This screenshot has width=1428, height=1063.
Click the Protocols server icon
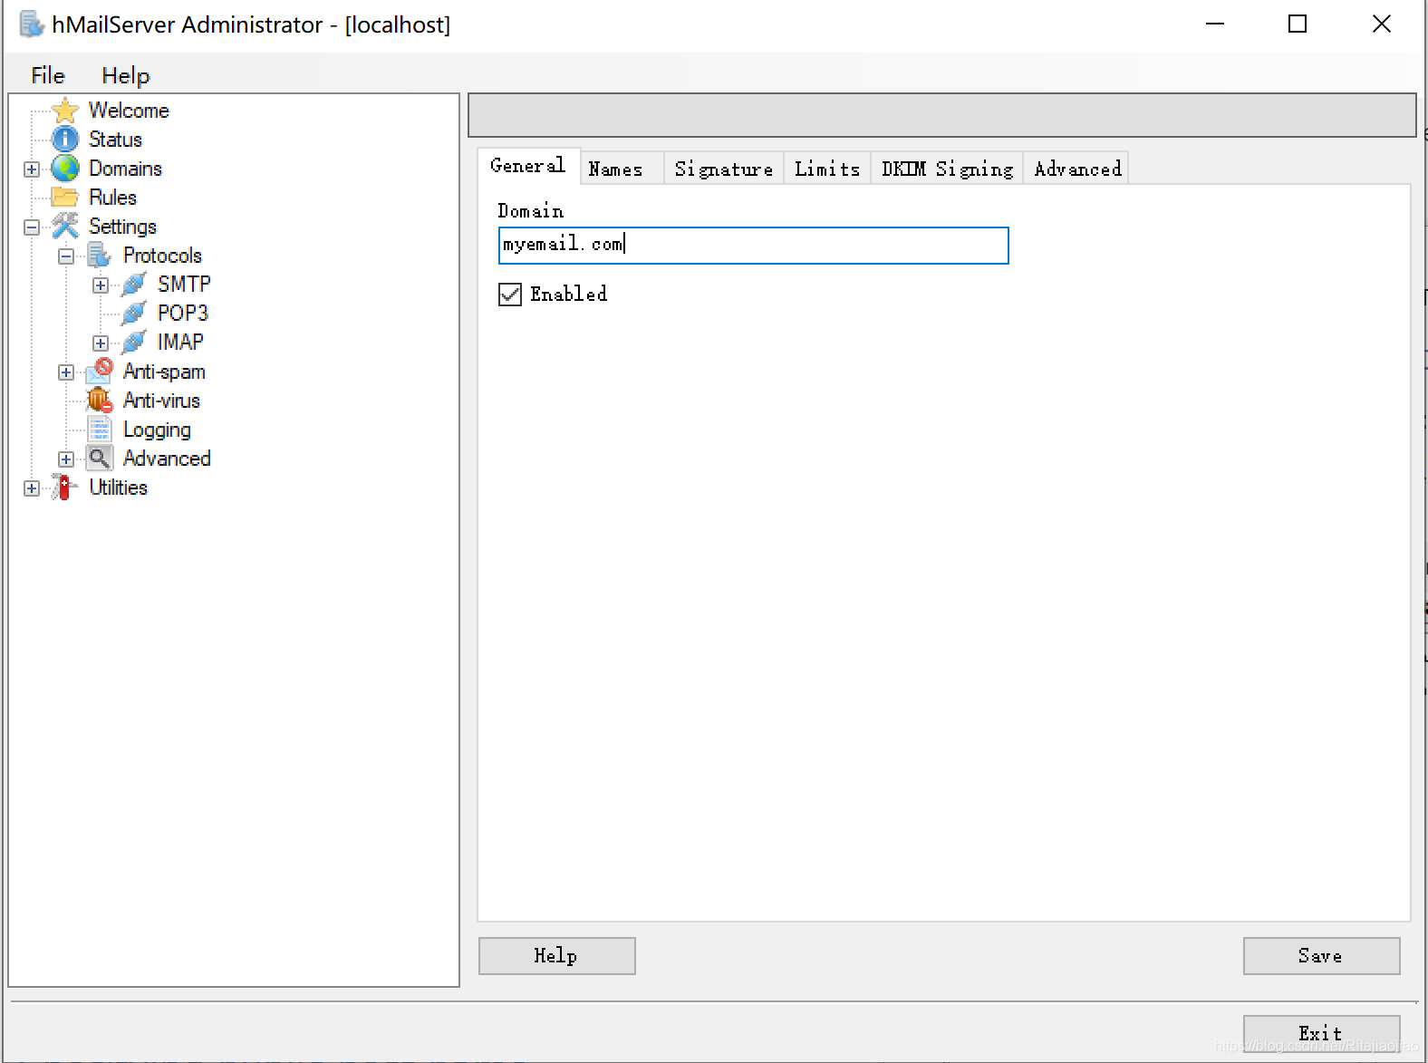(100, 256)
